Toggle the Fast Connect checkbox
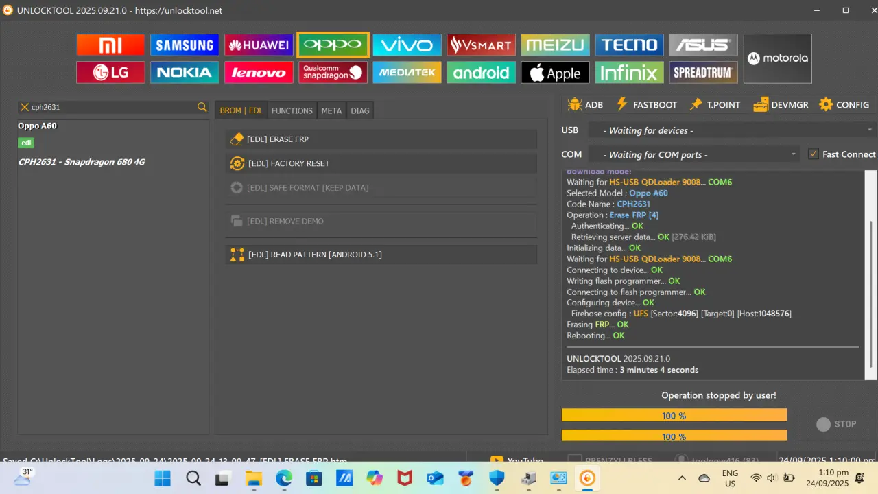 (x=814, y=154)
